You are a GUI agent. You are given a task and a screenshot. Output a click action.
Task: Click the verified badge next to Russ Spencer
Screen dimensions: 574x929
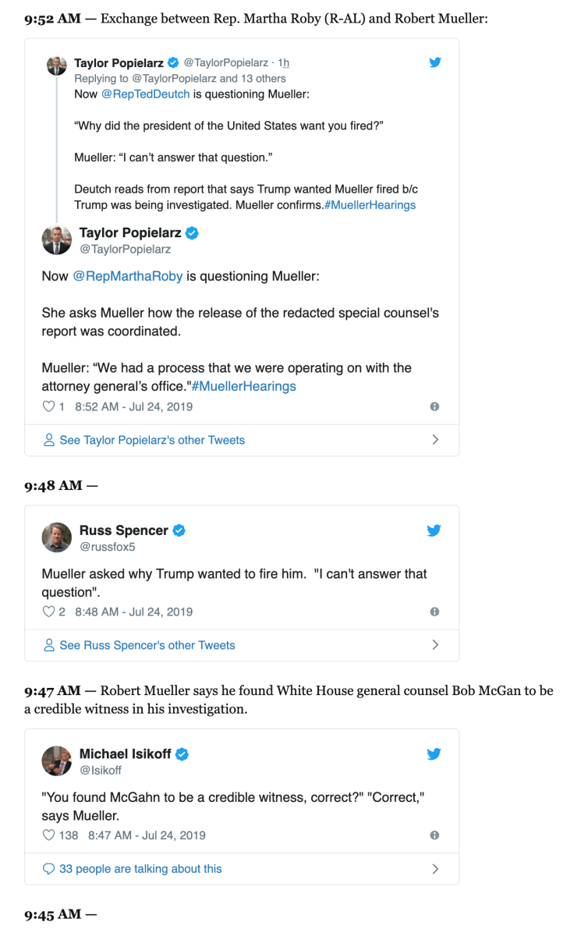[x=179, y=530]
